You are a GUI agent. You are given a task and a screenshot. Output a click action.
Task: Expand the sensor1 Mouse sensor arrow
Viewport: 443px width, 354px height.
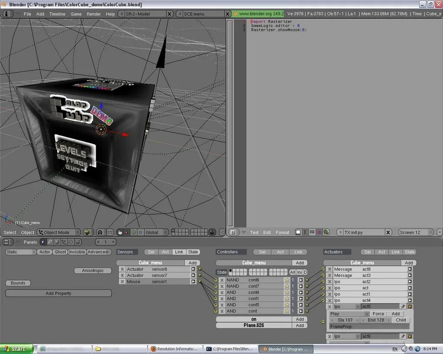click(193, 281)
